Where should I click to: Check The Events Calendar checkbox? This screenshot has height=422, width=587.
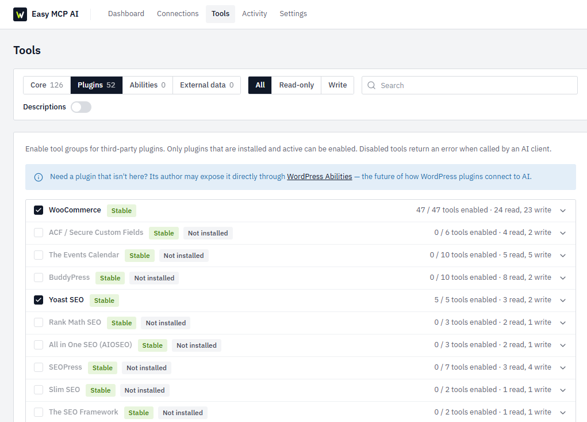coord(39,255)
